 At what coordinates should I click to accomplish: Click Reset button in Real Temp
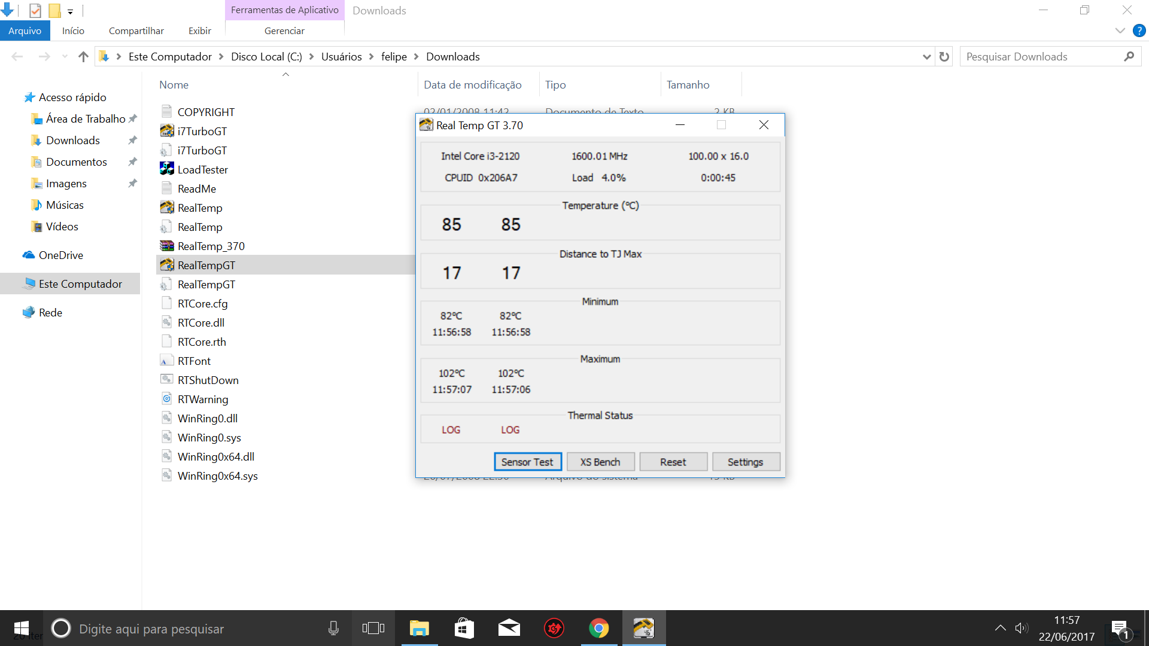[x=673, y=462]
